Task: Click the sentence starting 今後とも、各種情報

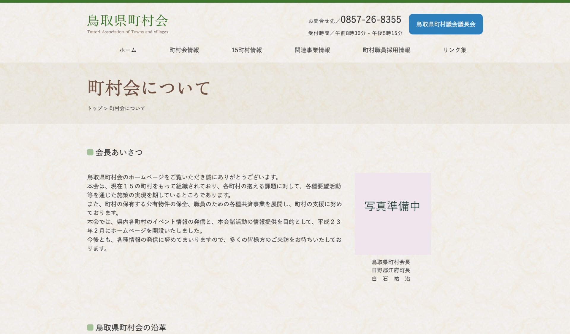Action: coord(214,244)
